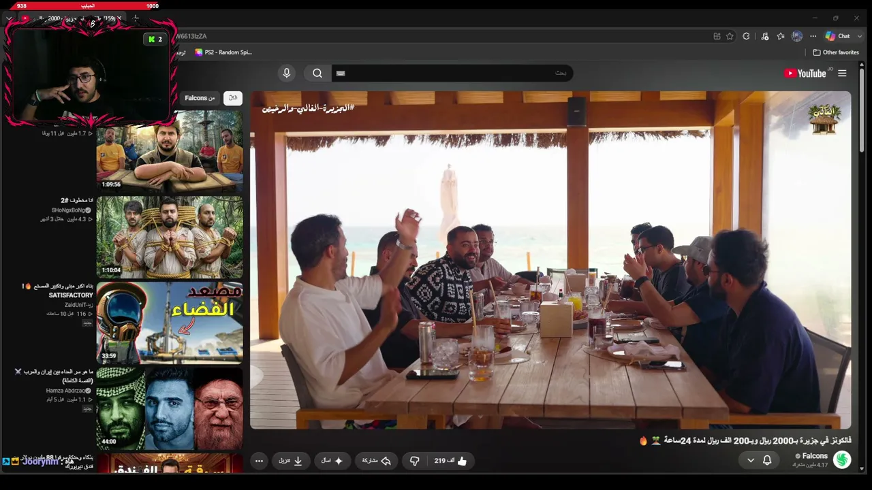The image size is (872, 490).
Task: Open the Copilot Chat button
Action: pos(837,36)
